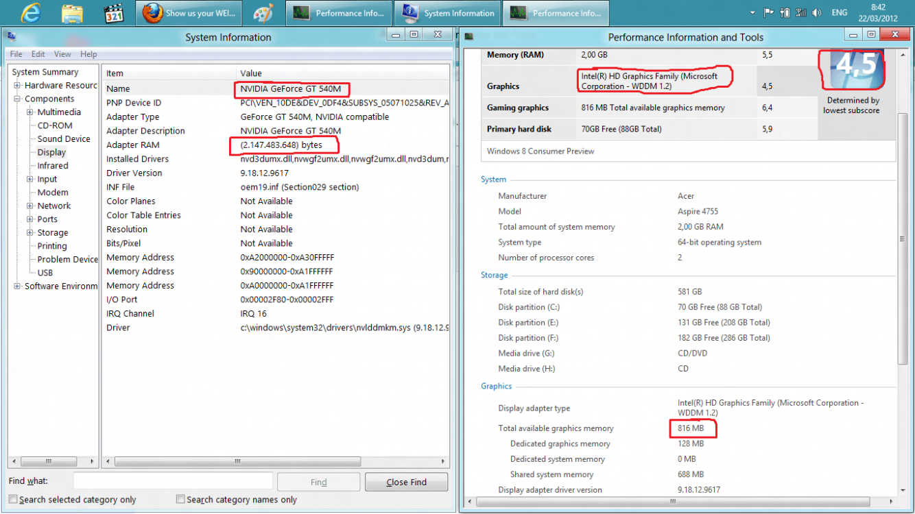
Task: Click the 'Aspire 4755' model value
Action: [698, 211]
